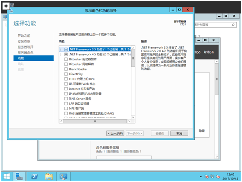This screenshot has height=182, width=242.
Task: Show hidden tray icons arrow
Action: pyautogui.click(x=201, y=176)
